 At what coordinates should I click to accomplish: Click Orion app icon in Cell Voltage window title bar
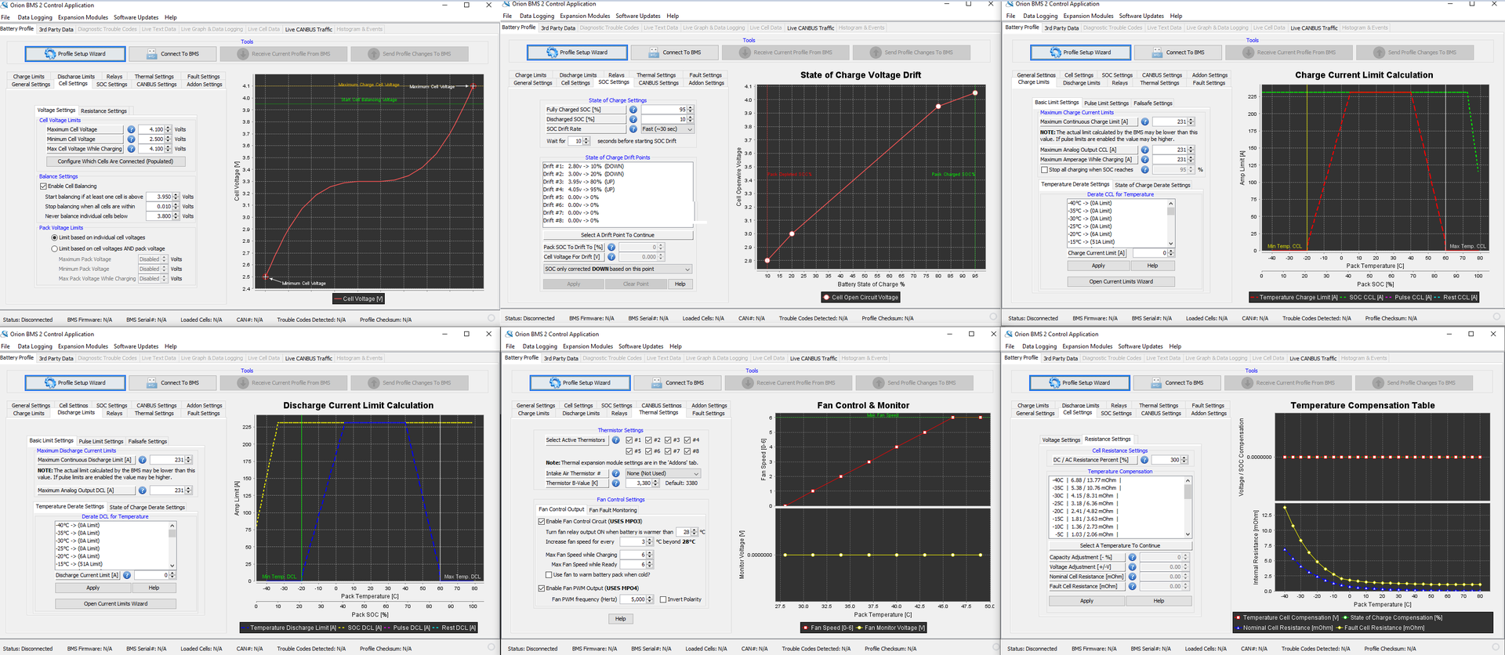5,5
